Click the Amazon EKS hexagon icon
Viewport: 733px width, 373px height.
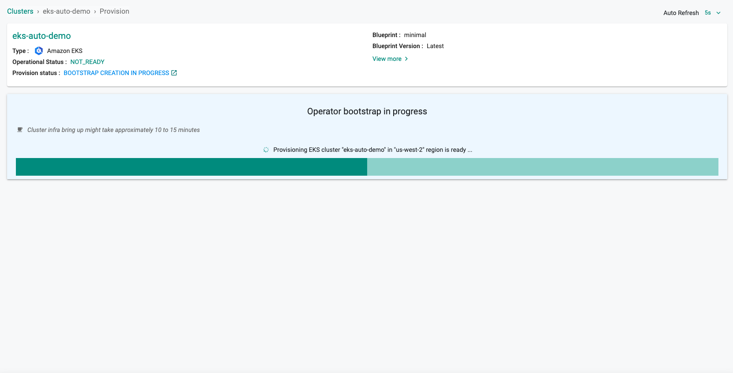[39, 51]
